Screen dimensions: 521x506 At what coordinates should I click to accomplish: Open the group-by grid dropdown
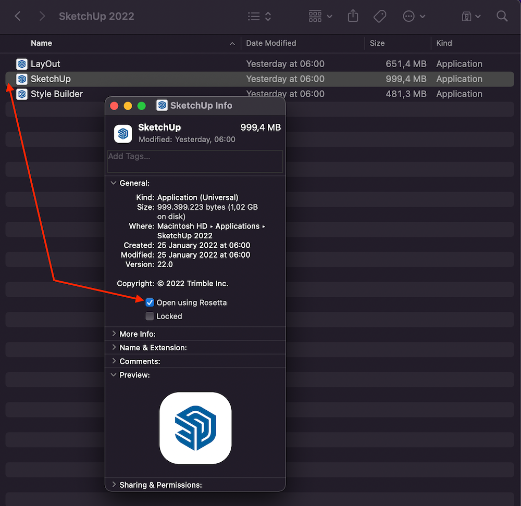click(320, 16)
